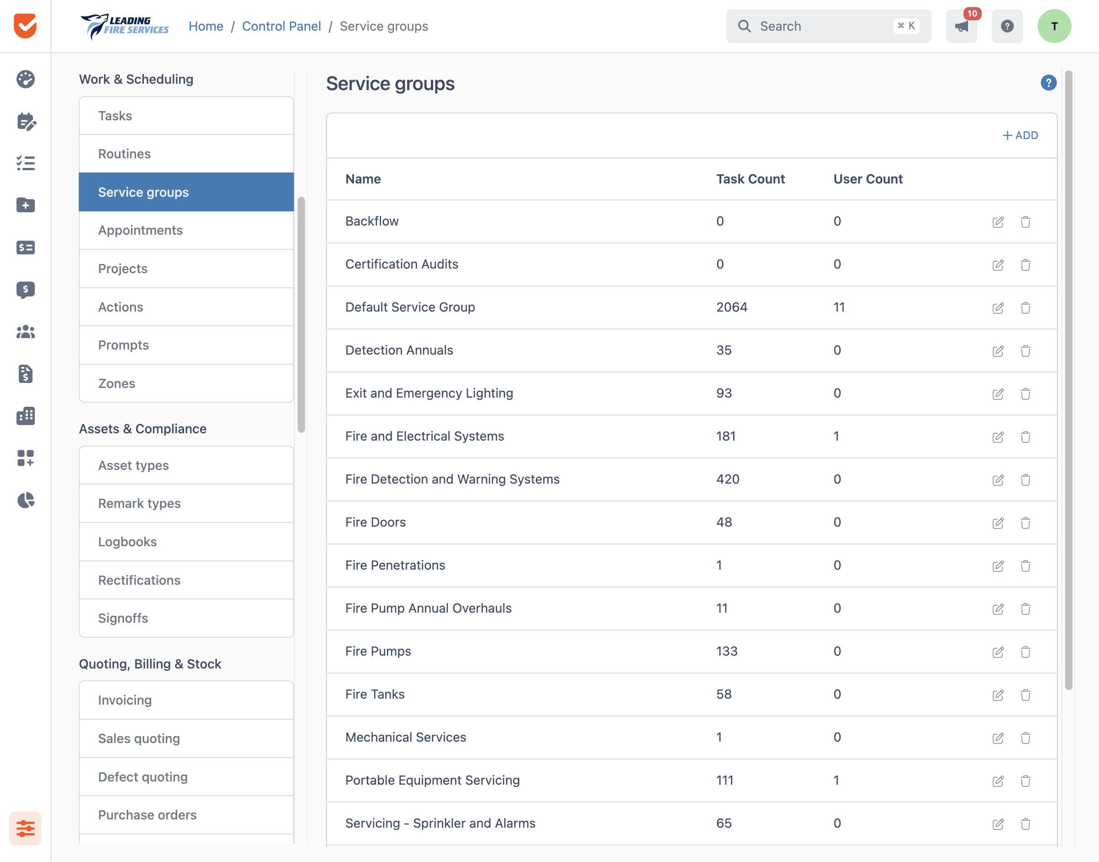Click the Leading Fire Services logo

tap(125, 26)
